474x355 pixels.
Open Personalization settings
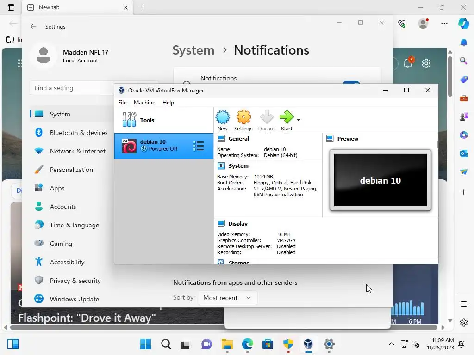coord(72,170)
